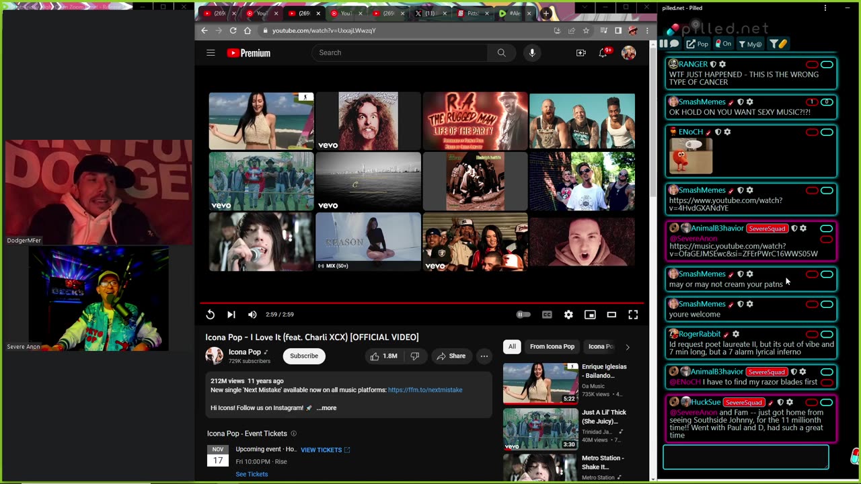Click VIEW TICKETS link
The height and width of the screenshot is (484, 861).
tap(325, 450)
